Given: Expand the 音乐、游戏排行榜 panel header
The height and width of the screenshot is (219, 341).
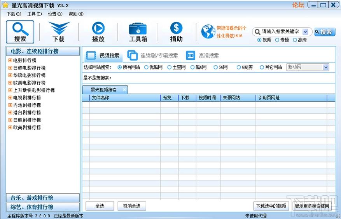Looking at the screenshot, I should tap(43, 198).
